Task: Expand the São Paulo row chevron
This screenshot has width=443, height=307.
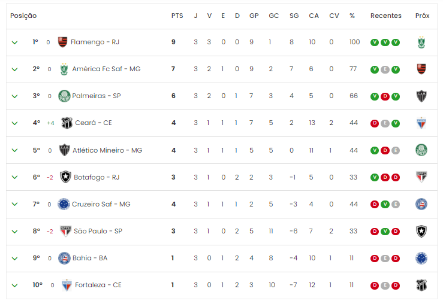Action: (14, 232)
